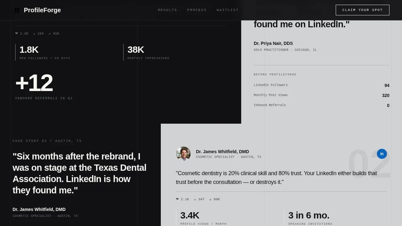Click the Speaking Invitations label
This screenshot has width=402, height=226.
(x=310, y=224)
